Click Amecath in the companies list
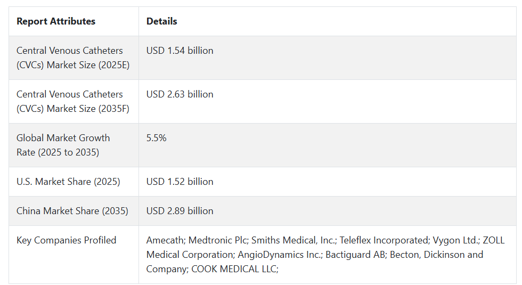This screenshot has width=522, height=285. pos(166,240)
